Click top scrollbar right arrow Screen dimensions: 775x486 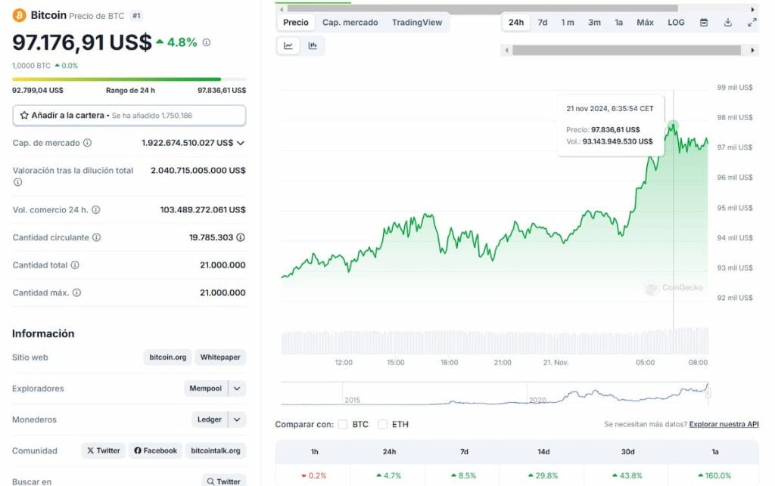pos(753,9)
